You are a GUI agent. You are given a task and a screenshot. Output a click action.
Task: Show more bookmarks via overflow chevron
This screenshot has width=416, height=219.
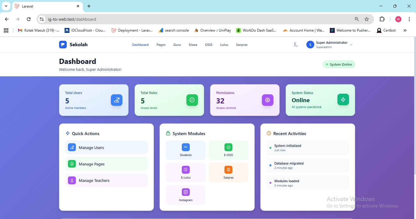click(x=405, y=30)
